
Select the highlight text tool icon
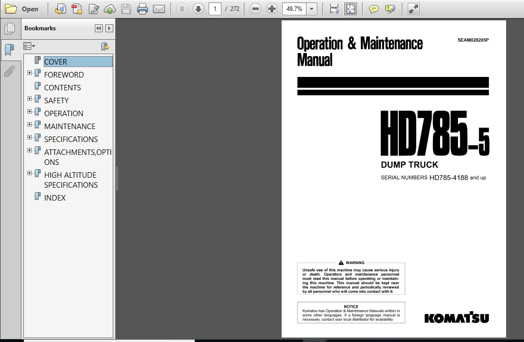coord(390,9)
